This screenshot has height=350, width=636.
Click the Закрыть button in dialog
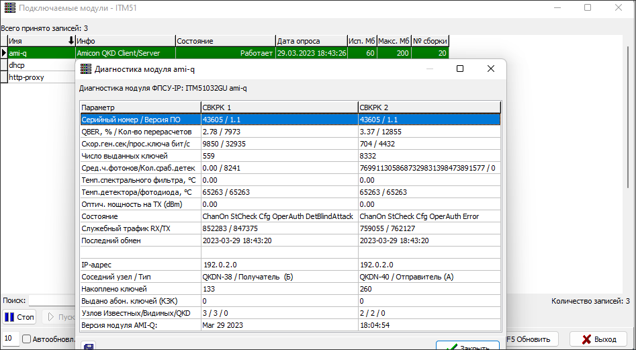coord(467,346)
